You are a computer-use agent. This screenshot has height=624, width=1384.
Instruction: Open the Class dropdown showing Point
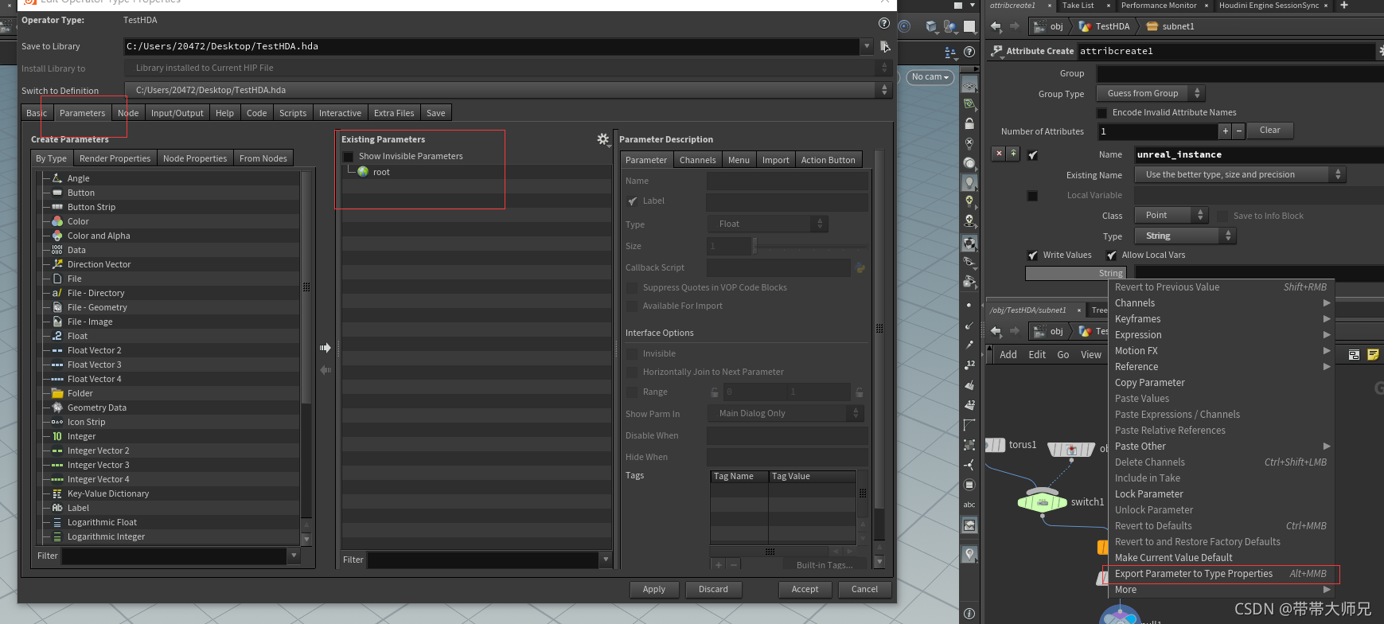pos(1172,216)
